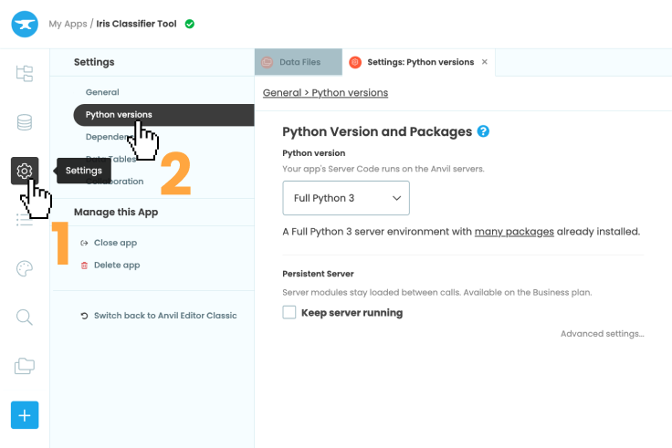Click the Delete app option
Screen dimensions: 672x448
(116, 265)
